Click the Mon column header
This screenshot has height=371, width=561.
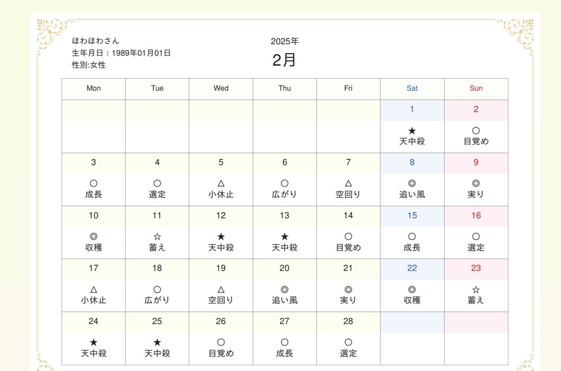pos(94,88)
